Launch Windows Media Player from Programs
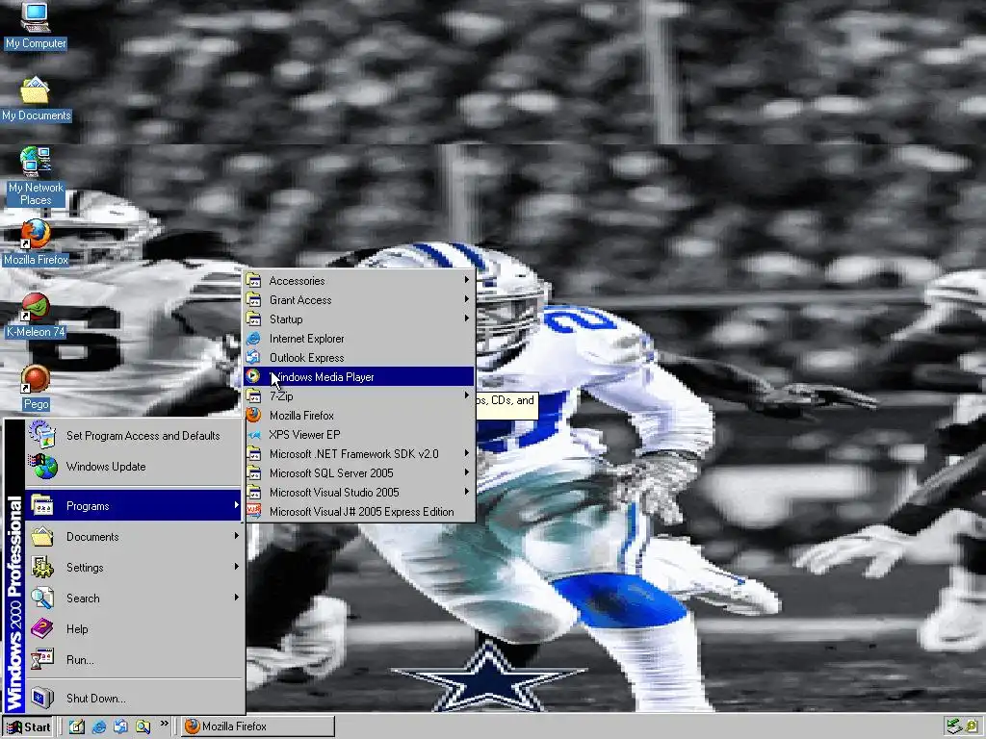 [x=359, y=377]
